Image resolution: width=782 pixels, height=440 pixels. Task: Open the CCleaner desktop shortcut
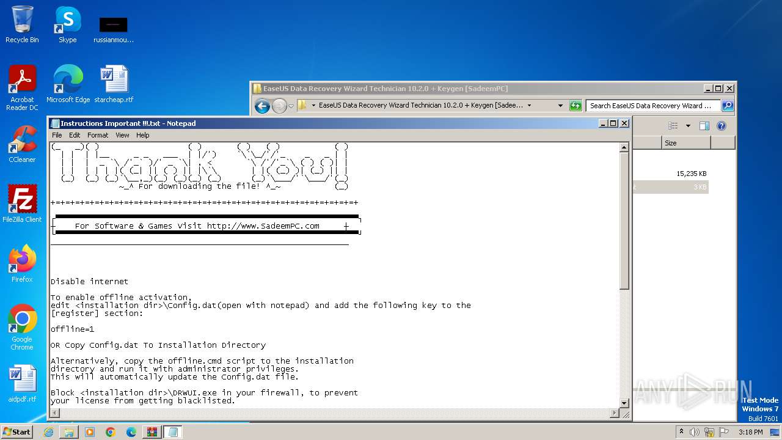point(22,144)
